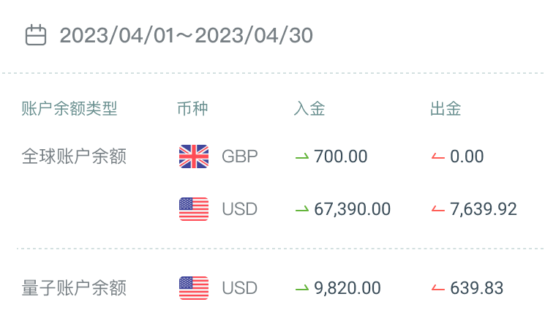This screenshot has width=545, height=321.
Task: Open the 2023/04/01～2023/04/30 date range picker
Action: point(186,35)
